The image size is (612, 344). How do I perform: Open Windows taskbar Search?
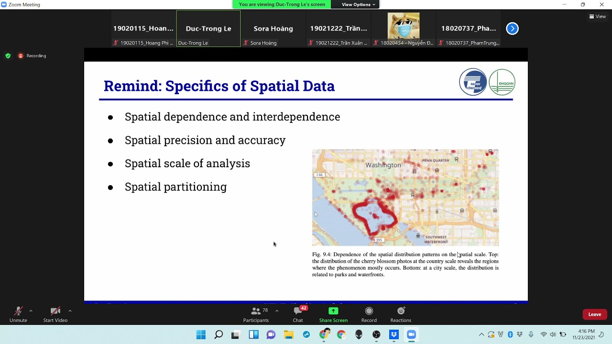[x=219, y=334]
